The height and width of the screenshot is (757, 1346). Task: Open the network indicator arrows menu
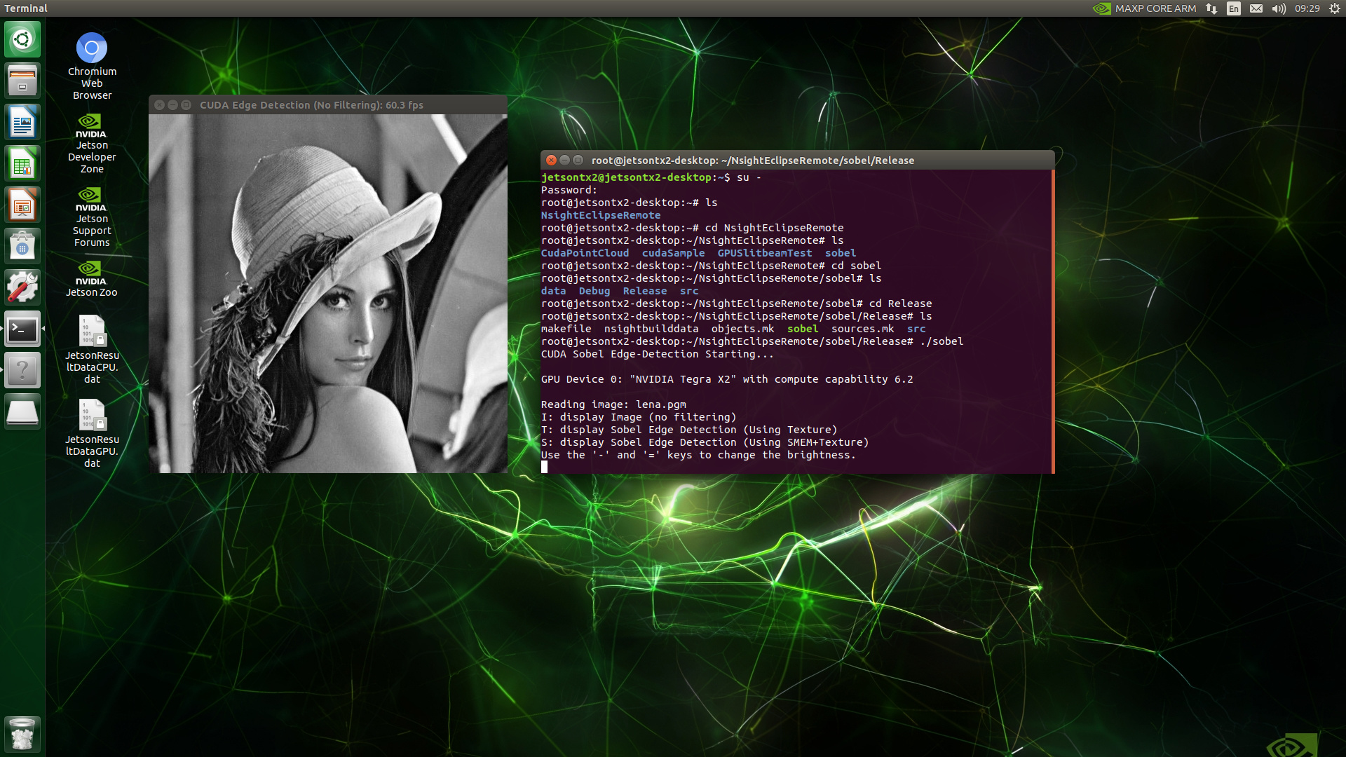pyautogui.click(x=1210, y=8)
